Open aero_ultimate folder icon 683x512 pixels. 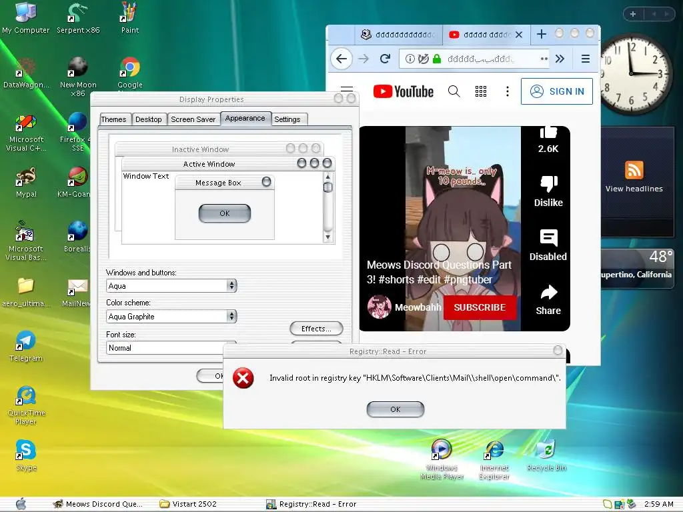[26, 292]
